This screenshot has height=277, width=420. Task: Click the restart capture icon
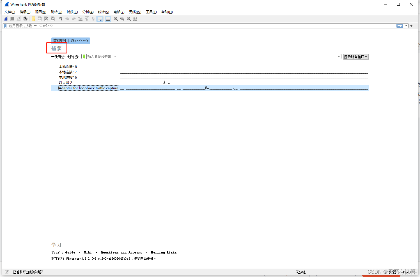19,19
